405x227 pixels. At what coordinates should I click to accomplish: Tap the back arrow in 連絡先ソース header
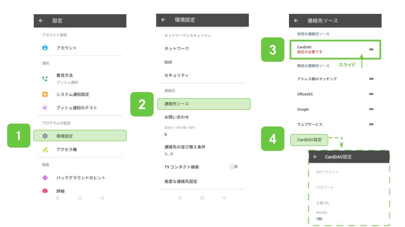tap(296, 21)
